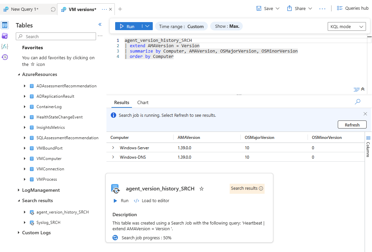
Task: Click the info icon in banner
Action: coord(113,115)
